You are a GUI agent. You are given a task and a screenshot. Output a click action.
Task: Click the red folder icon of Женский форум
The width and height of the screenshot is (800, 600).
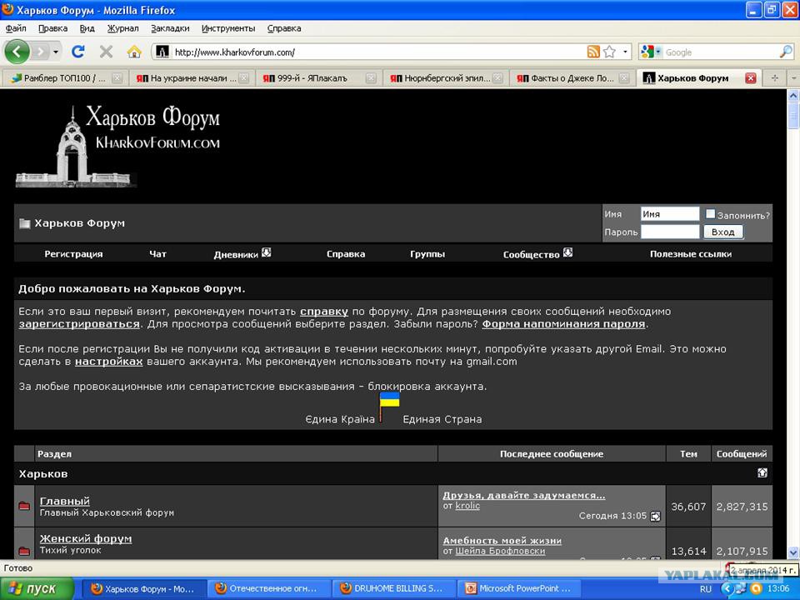pyautogui.click(x=24, y=551)
